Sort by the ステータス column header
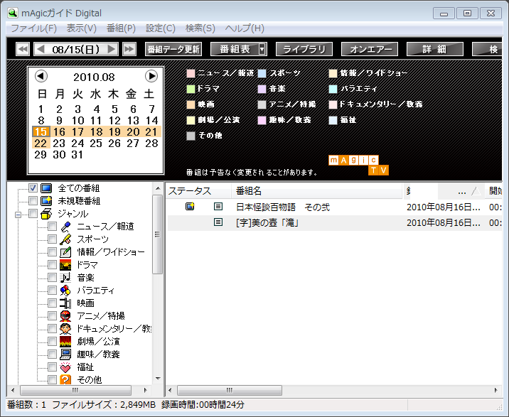This screenshot has height=417, width=509. coord(198,191)
